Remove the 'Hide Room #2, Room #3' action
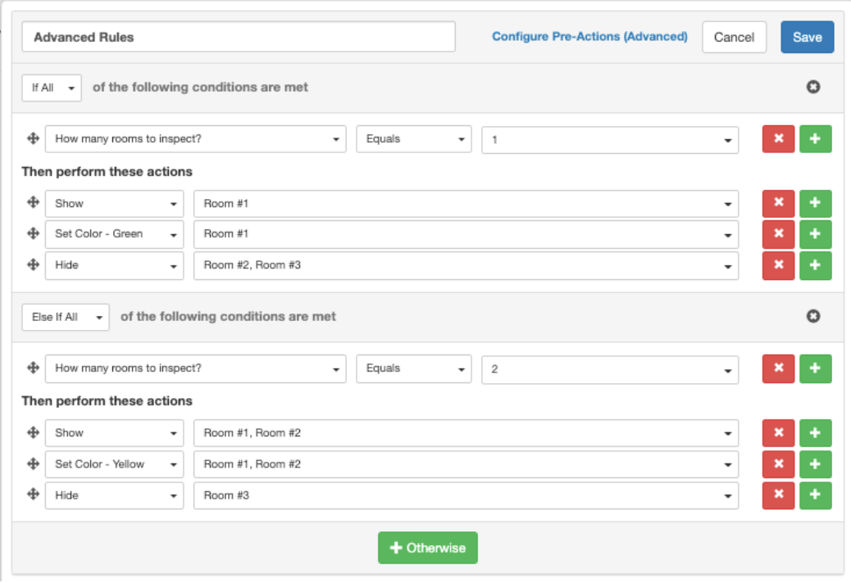Screen dimensions: 851x583 point(777,265)
